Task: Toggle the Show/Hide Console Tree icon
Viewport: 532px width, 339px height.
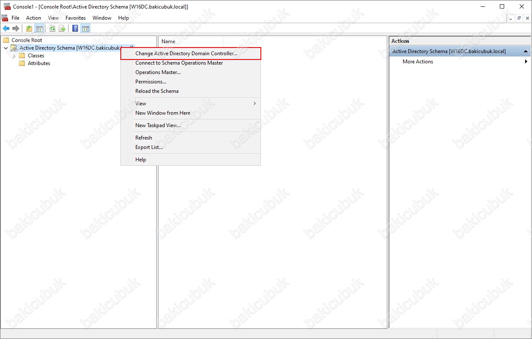Action: click(x=39, y=29)
